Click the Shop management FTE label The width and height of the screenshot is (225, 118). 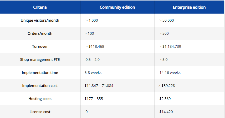point(40,60)
